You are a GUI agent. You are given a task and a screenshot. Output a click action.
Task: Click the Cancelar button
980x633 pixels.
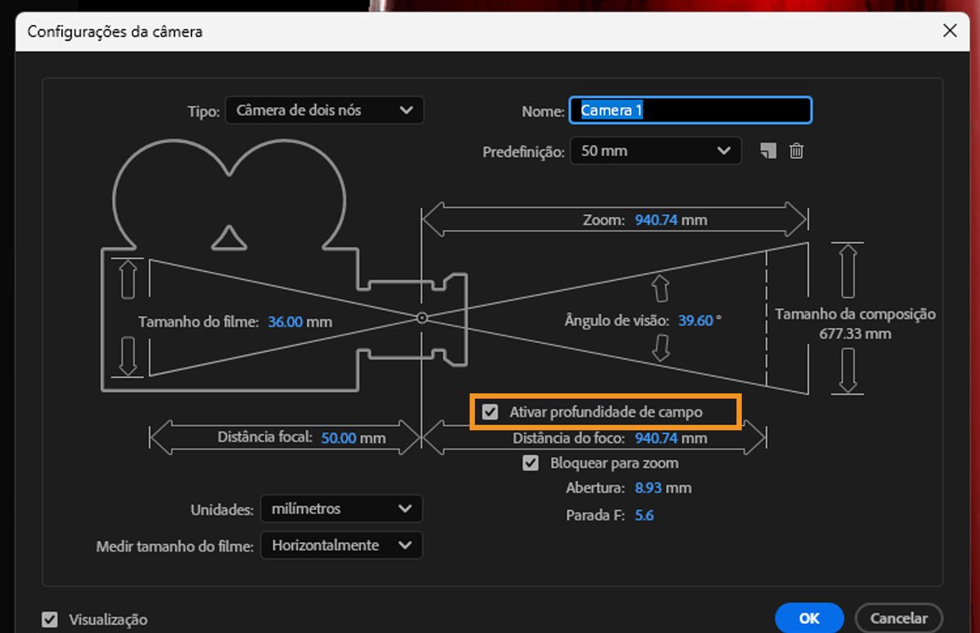(899, 618)
